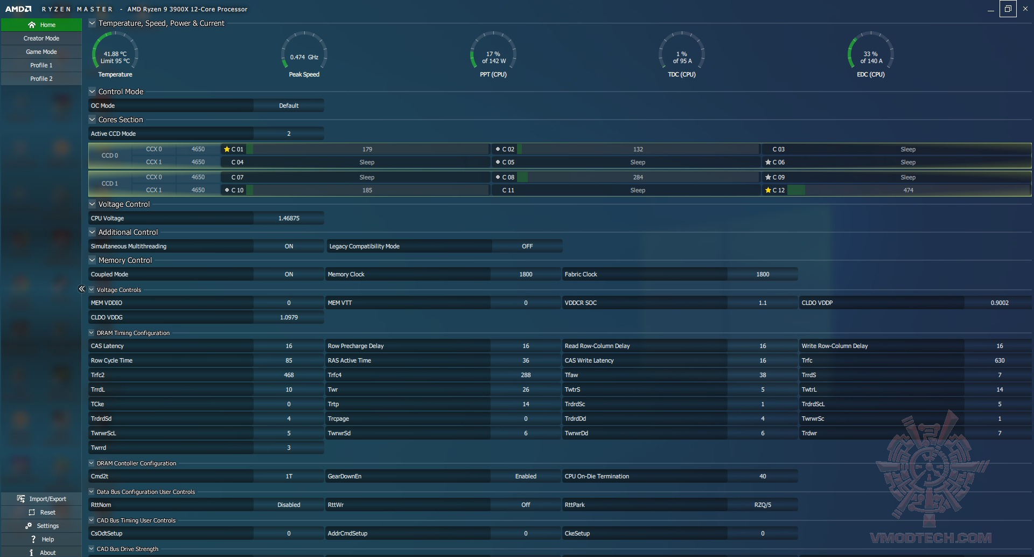The image size is (1034, 557).
Task: Click the CAS Latency value field
Action: tap(289, 346)
